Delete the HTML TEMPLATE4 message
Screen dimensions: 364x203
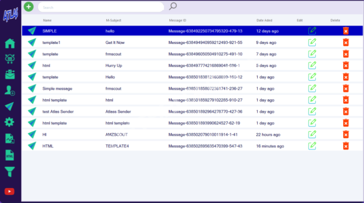[x=346, y=146]
